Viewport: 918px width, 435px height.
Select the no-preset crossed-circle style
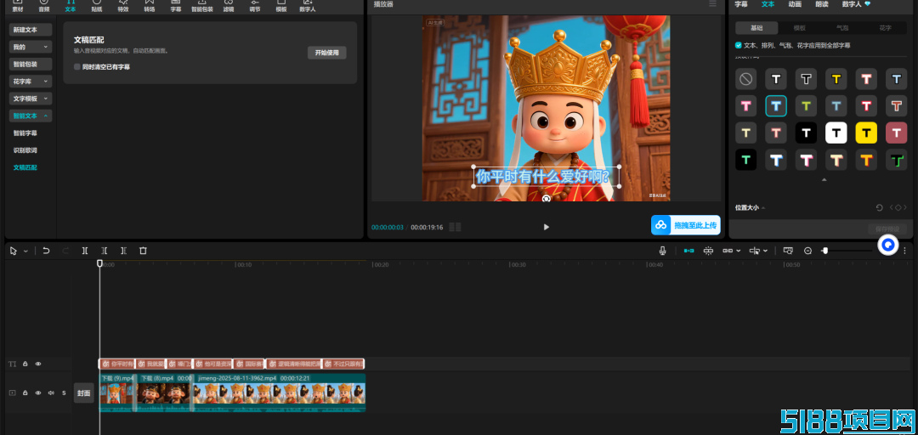point(746,78)
